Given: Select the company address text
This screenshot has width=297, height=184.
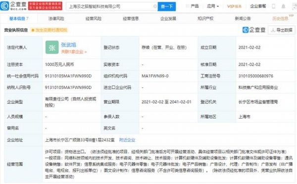Looking at the screenshot, I should tap(80, 140).
